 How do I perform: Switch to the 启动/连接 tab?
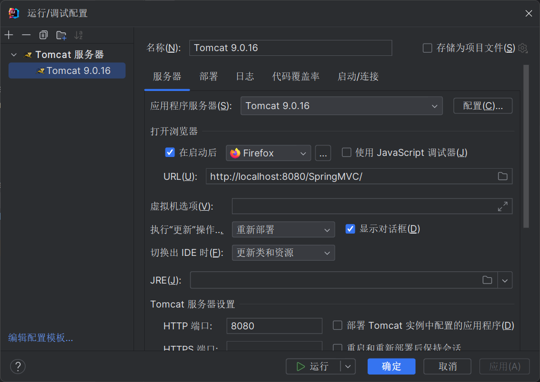pyautogui.click(x=358, y=77)
